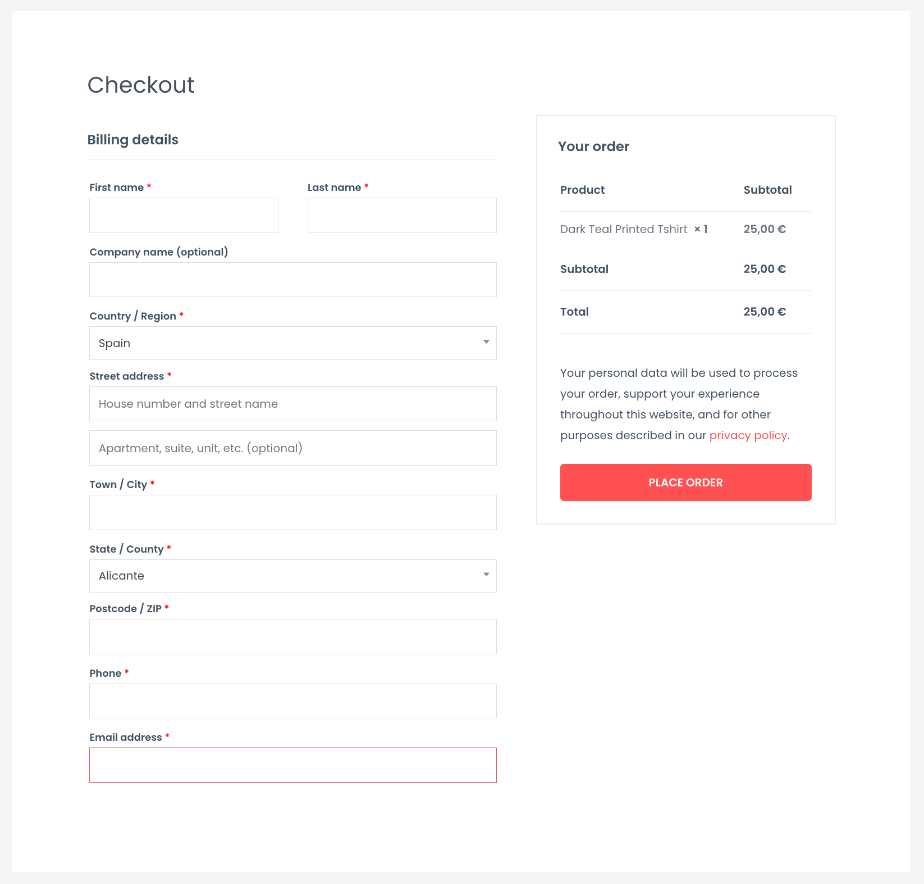Click the Phone number input field
Screen dimensions: 924x884
click(293, 701)
